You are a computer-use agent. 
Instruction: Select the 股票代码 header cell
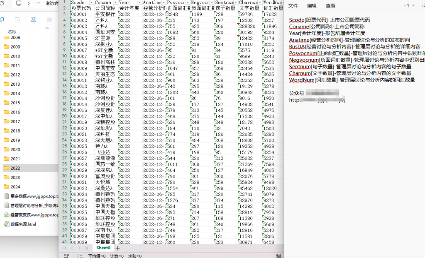[82, 8]
